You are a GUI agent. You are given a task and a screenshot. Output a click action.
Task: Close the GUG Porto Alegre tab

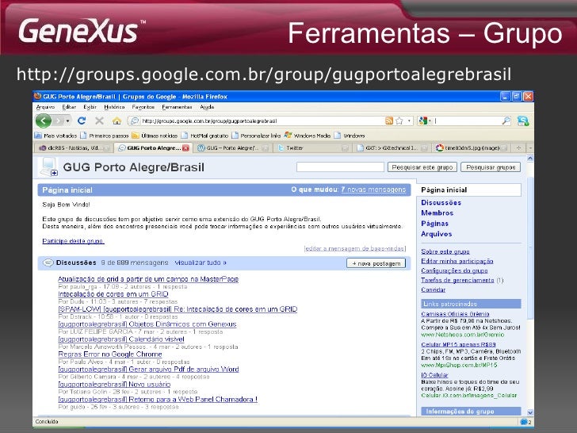pyautogui.click(x=185, y=148)
